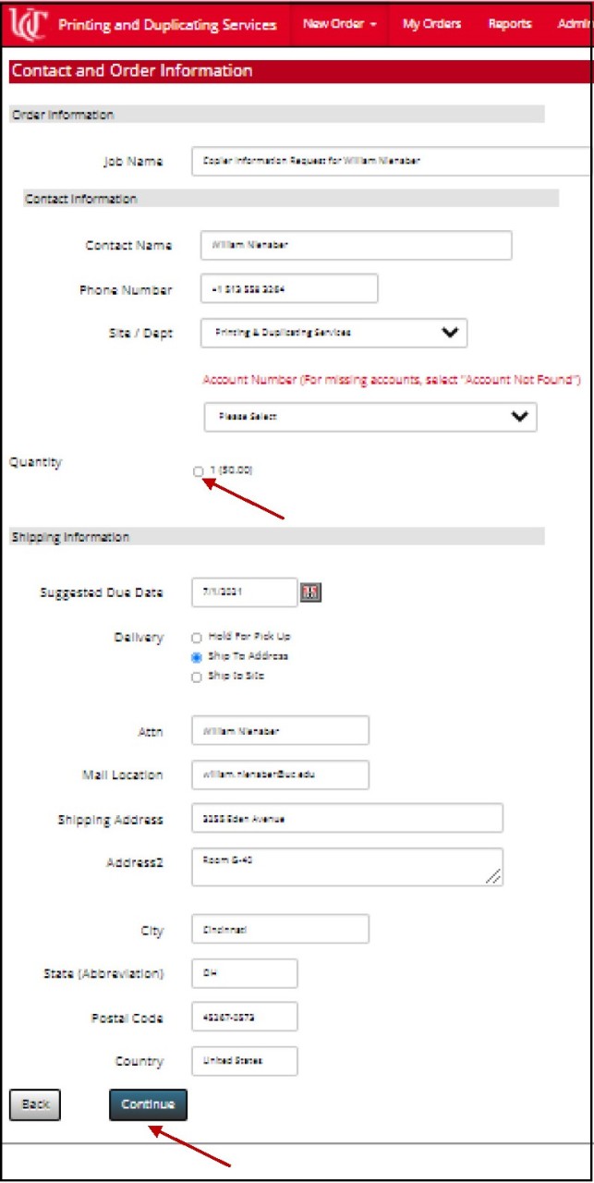Image resolution: width=594 pixels, height=1183 pixels.
Task: Select the City input field
Action: pyautogui.click(x=280, y=929)
